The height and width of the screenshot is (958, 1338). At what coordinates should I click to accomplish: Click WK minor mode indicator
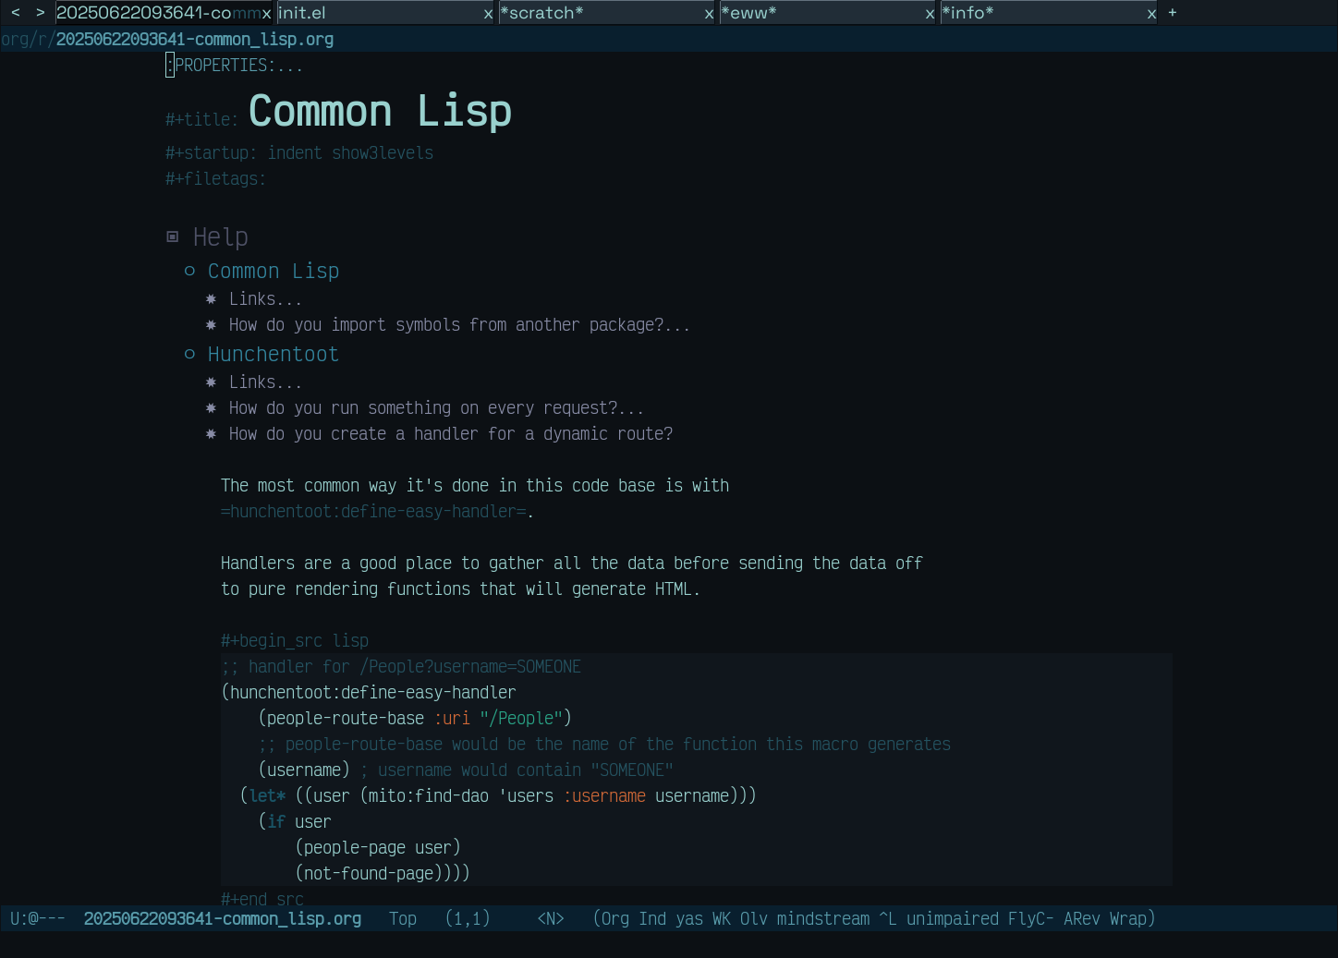coord(722,919)
